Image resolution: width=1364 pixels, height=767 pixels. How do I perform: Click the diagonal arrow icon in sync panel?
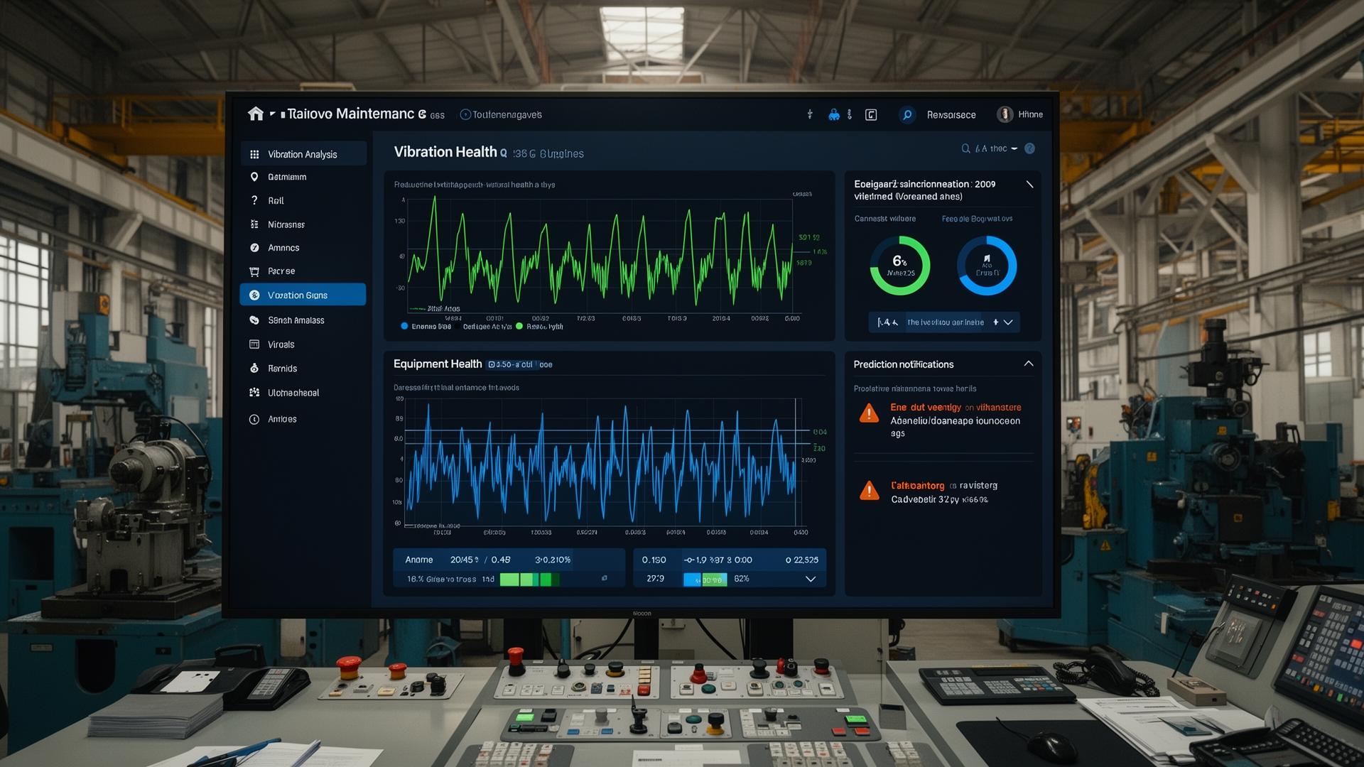click(1029, 184)
